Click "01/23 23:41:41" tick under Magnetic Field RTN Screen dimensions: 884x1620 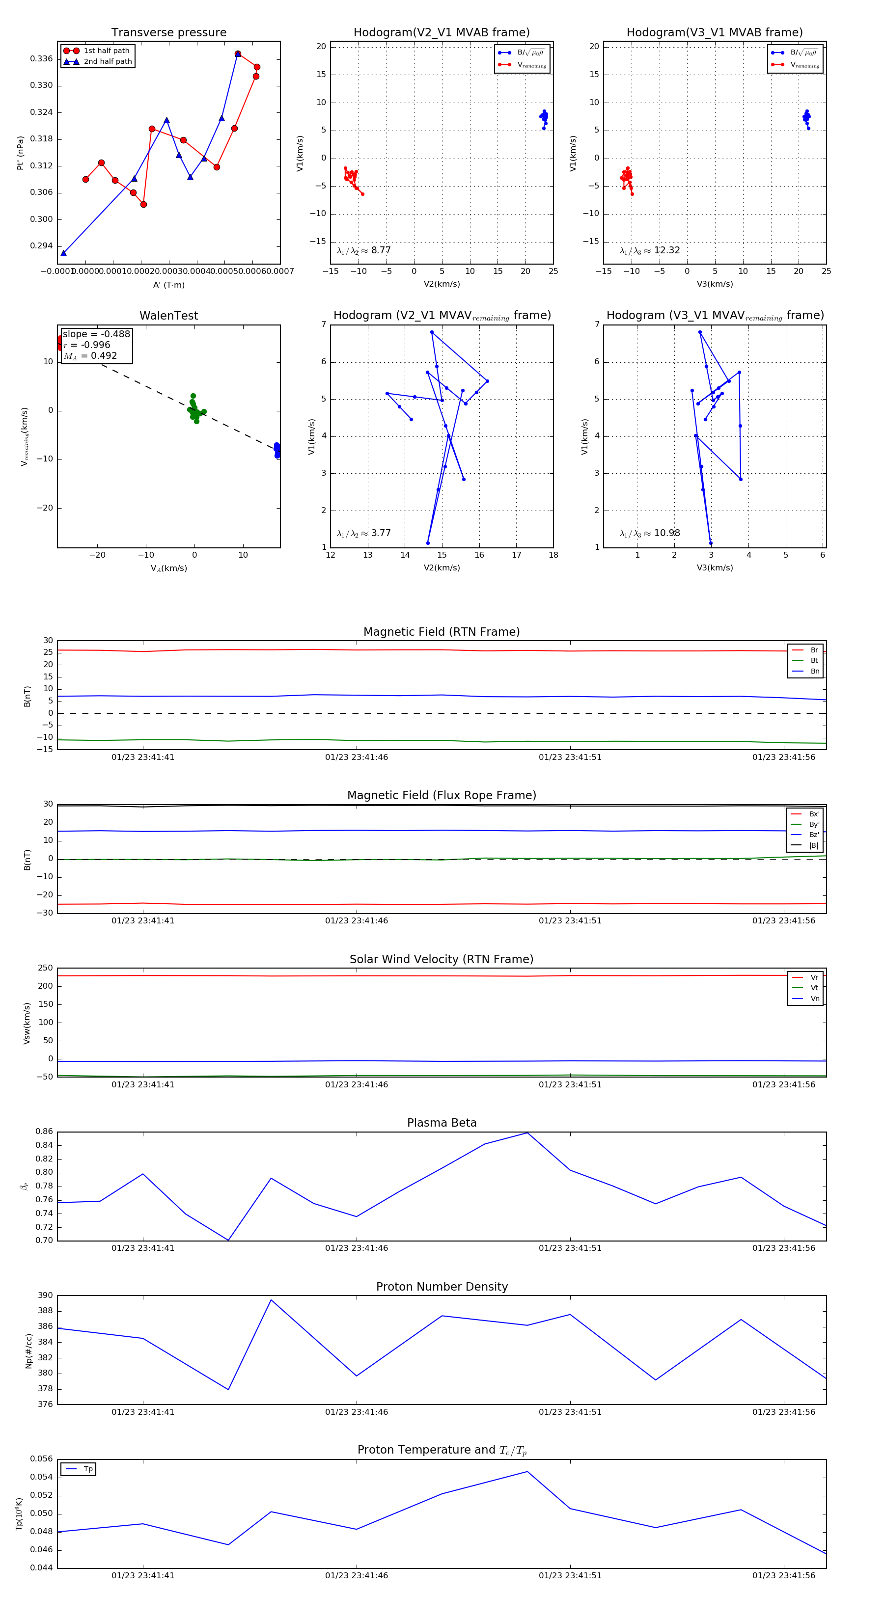click(x=143, y=757)
